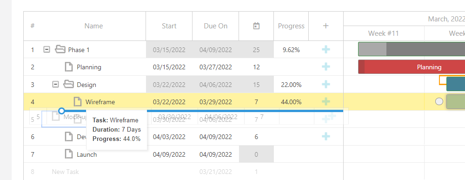The width and height of the screenshot is (465, 180).
Task: Click New Task row date 03/21/2022
Action: click(x=216, y=172)
